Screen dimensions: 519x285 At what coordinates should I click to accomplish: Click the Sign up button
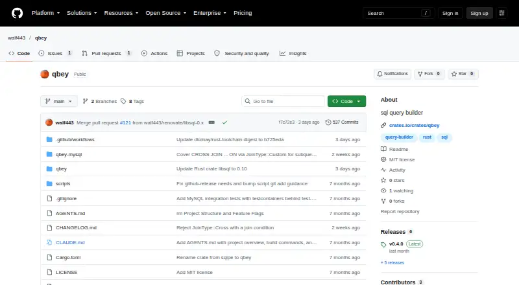click(479, 13)
